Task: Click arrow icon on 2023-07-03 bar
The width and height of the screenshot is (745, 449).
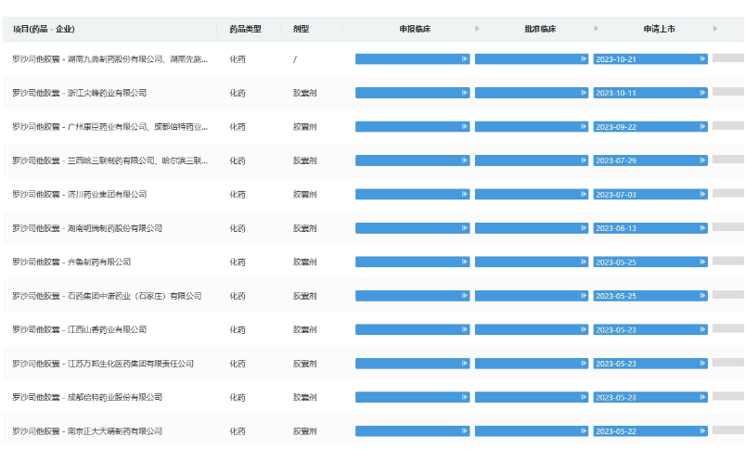Action: click(703, 195)
